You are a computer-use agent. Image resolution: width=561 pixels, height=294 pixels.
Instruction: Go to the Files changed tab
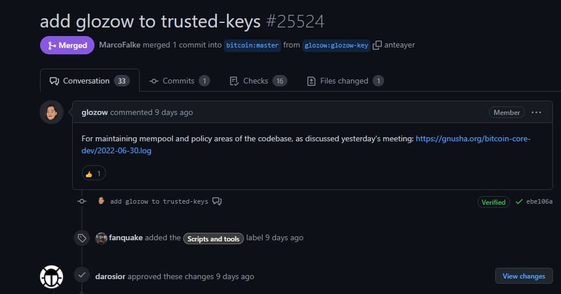click(345, 81)
